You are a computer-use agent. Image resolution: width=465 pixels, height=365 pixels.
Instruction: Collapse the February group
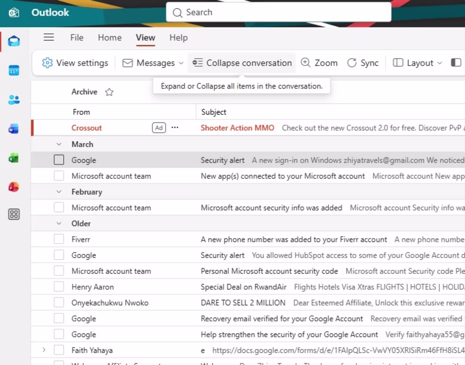(x=59, y=192)
